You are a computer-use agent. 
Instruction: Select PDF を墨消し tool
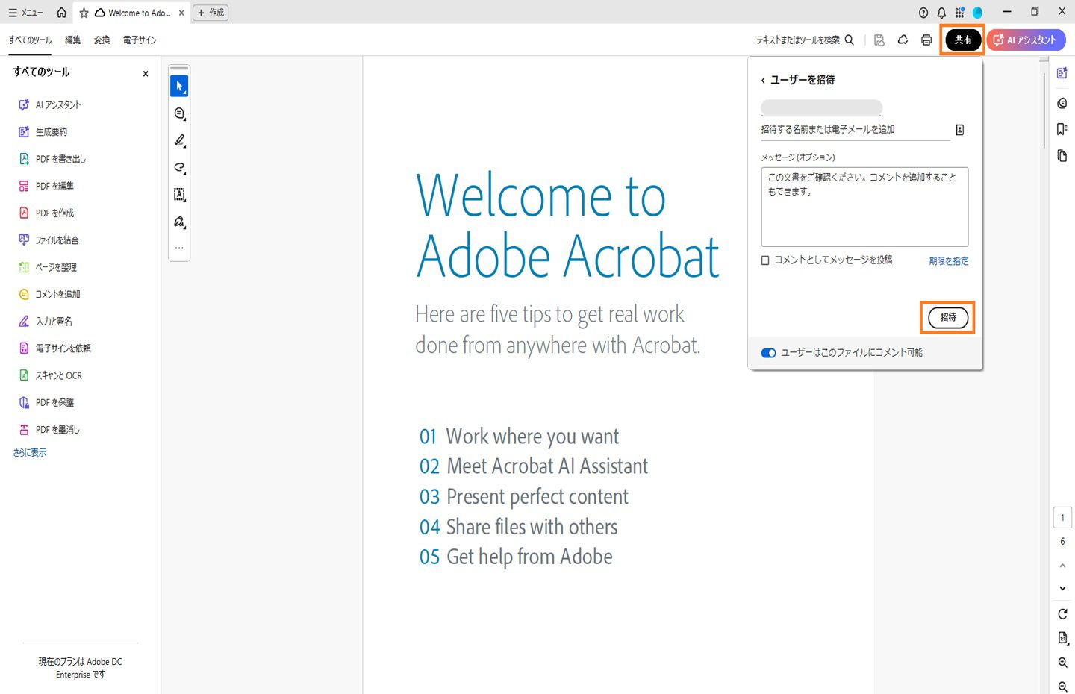(49, 429)
